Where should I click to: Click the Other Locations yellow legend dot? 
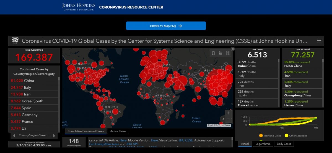(x=286, y=136)
